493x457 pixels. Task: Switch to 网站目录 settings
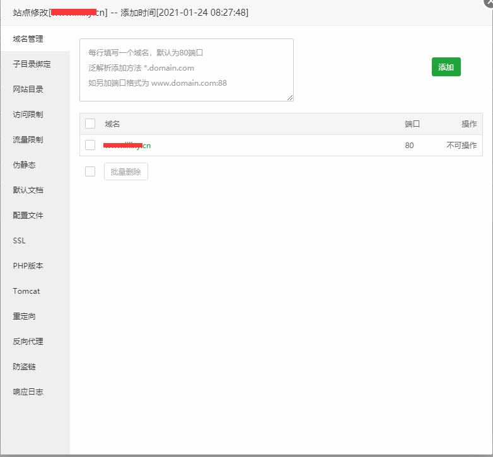(x=35, y=90)
